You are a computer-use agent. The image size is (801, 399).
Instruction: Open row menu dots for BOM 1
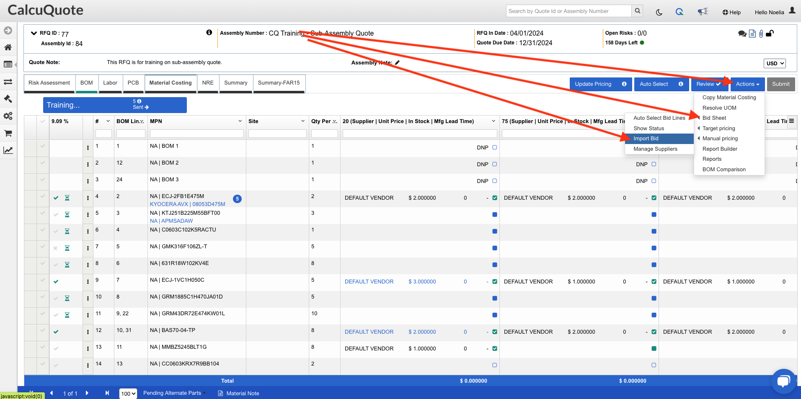pos(88,148)
